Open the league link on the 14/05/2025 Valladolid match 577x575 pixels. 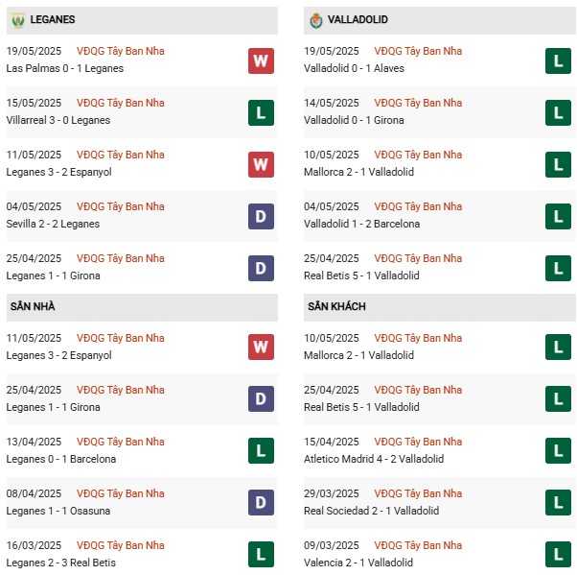coord(418,103)
